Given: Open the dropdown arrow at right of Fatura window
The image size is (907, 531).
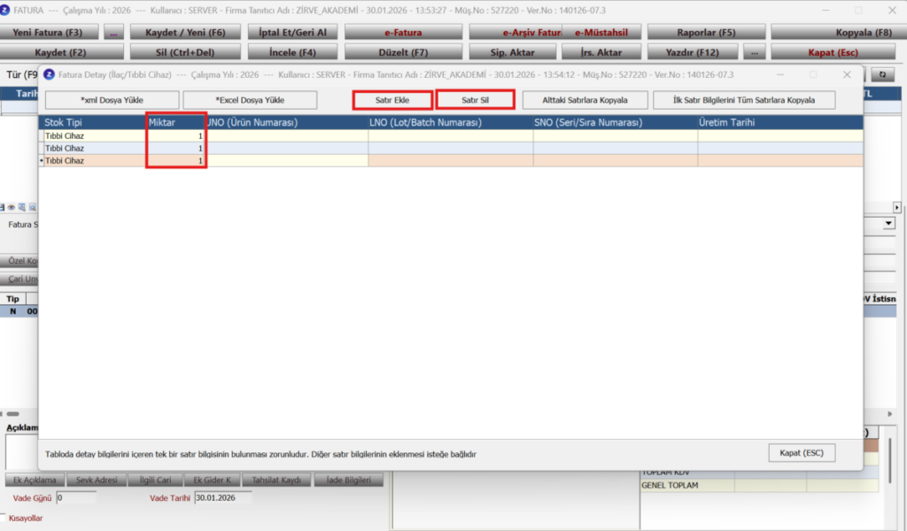Looking at the screenshot, I should click(x=888, y=224).
